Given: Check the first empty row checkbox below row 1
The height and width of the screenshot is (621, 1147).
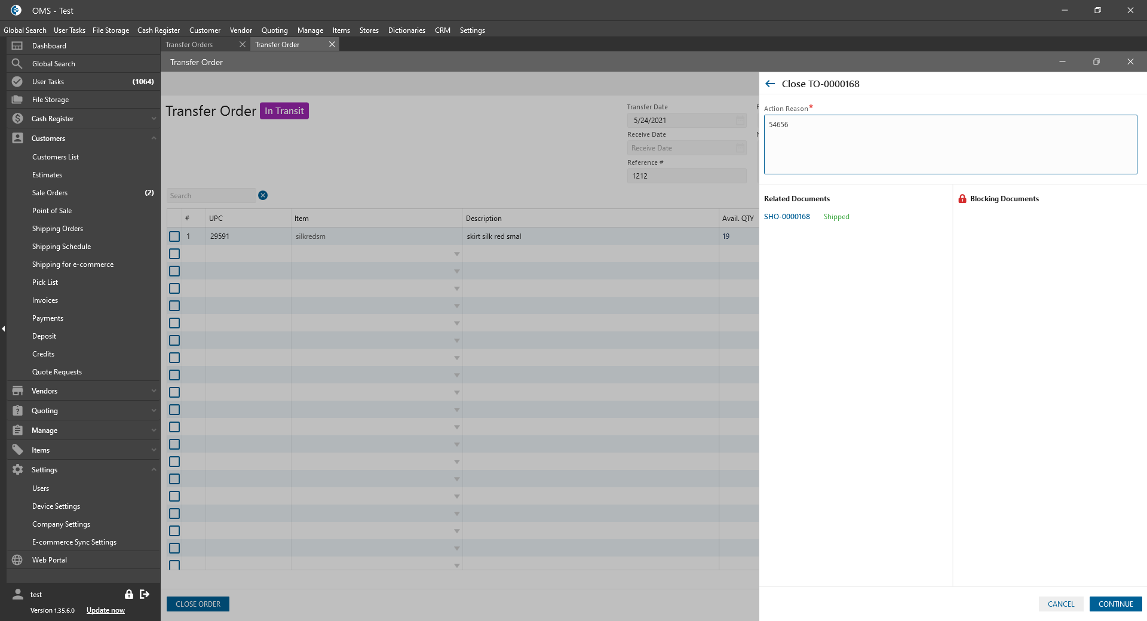Looking at the screenshot, I should [x=174, y=254].
